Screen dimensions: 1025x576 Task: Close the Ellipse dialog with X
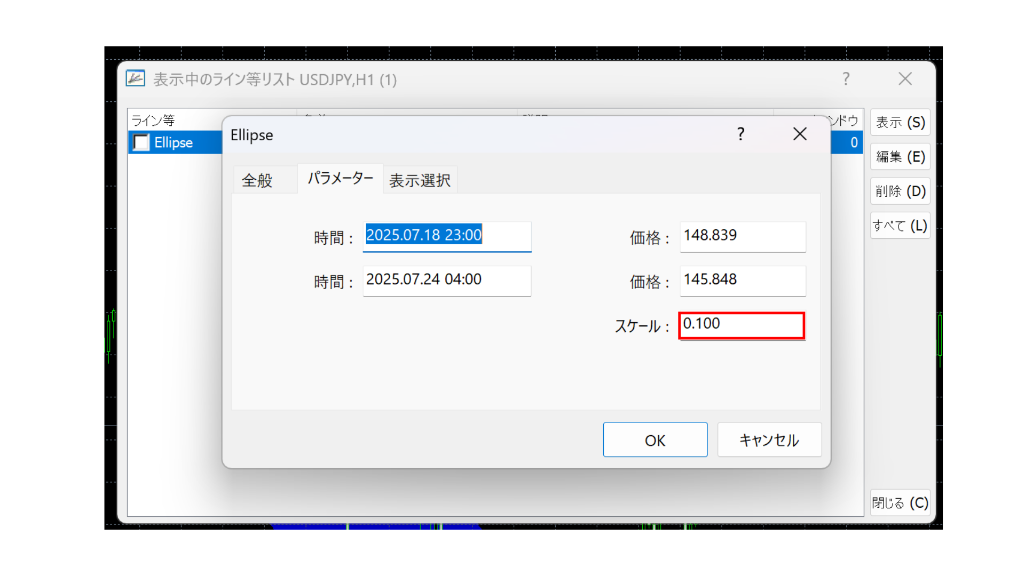point(800,134)
